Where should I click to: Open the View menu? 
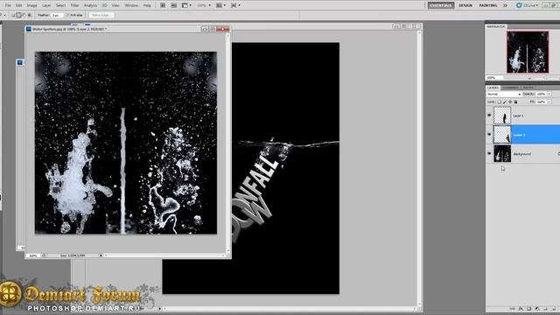pyautogui.click(x=115, y=5)
